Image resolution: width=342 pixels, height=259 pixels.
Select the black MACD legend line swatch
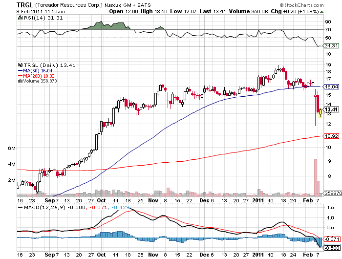pos(21,207)
